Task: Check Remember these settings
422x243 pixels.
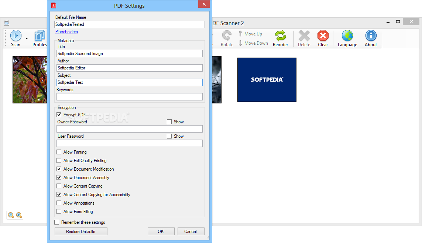Action: point(57,222)
